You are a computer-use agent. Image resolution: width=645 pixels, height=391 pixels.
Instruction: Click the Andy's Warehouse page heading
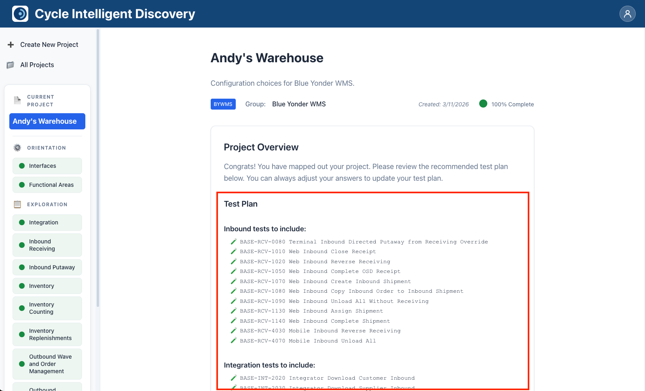(267, 58)
